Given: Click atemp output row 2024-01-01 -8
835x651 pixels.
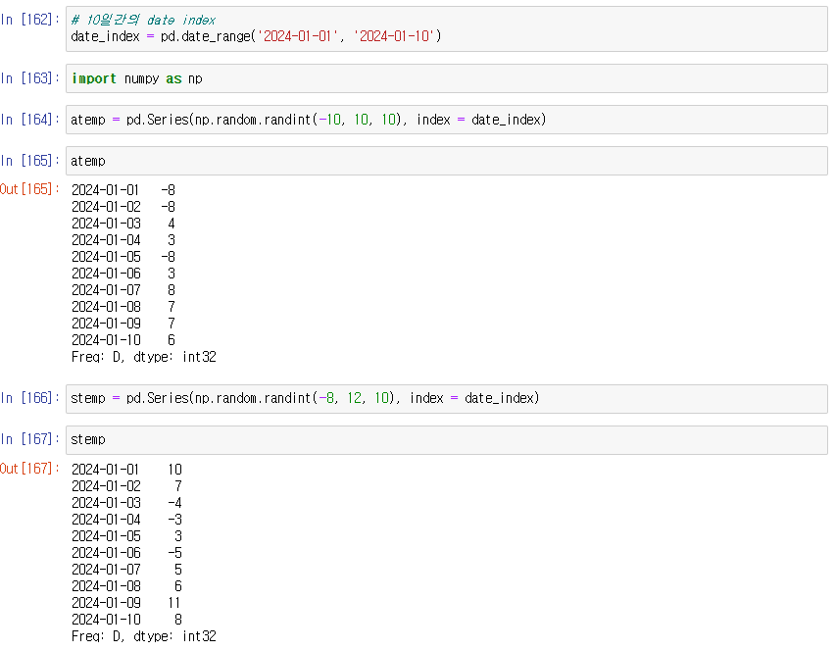Looking at the screenshot, I should tap(123, 190).
